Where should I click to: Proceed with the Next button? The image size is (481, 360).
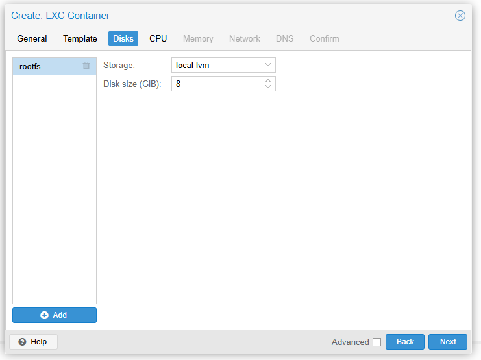click(448, 342)
